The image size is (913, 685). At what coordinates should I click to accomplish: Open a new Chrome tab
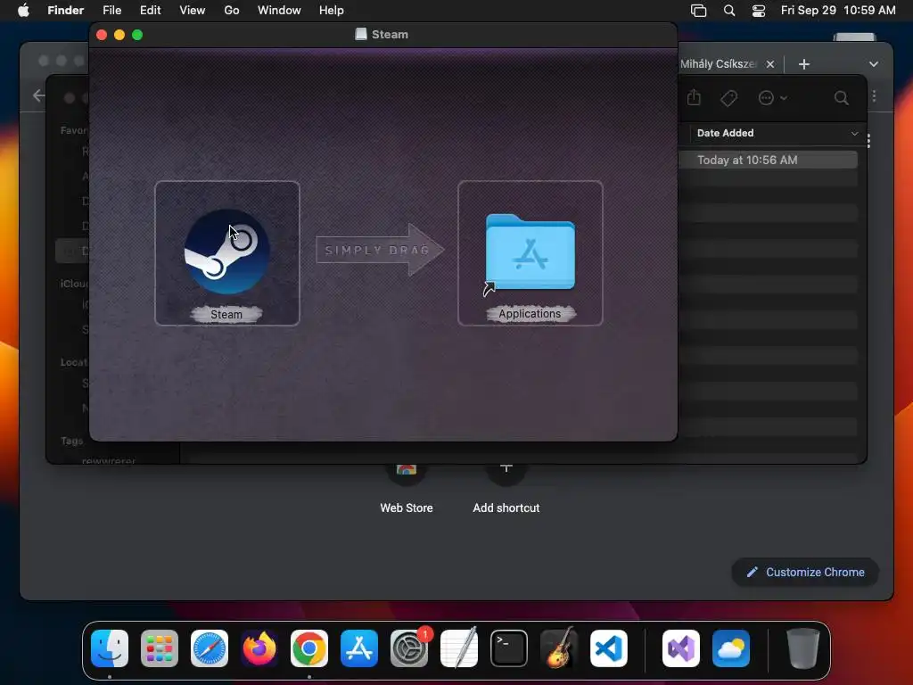point(804,64)
